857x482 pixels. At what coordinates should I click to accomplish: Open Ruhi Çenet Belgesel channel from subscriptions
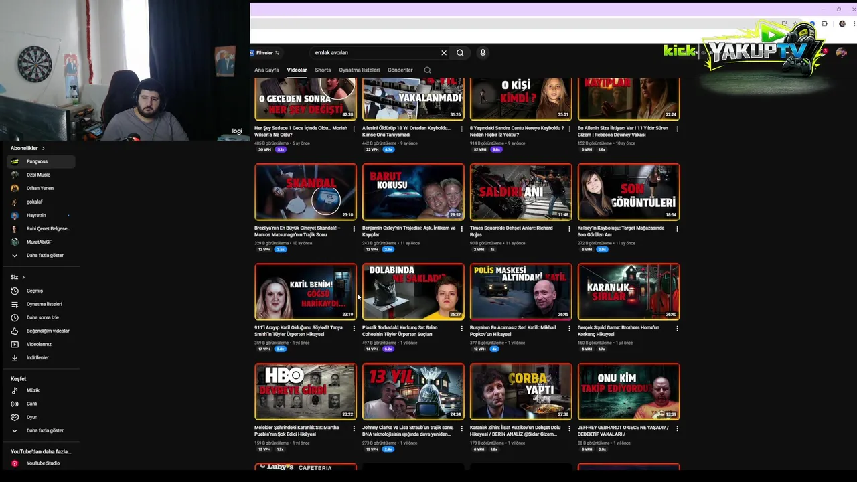point(42,228)
